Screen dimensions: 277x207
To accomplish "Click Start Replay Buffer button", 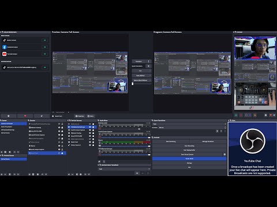I will coord(189,150).
